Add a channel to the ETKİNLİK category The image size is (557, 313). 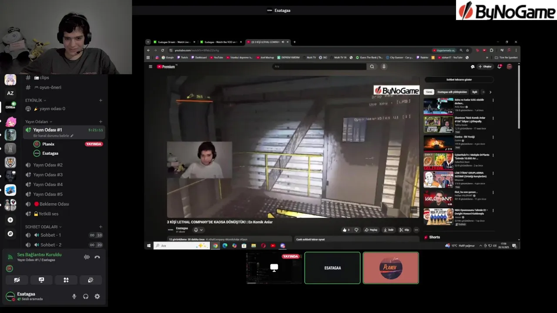[x=101, y=100]
